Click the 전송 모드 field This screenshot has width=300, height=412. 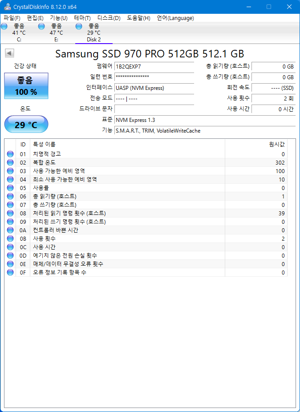154,98
